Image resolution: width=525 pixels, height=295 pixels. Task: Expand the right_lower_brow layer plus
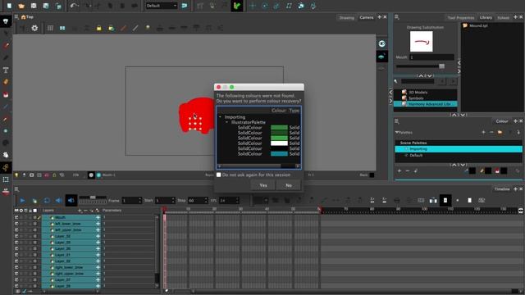point(98,267)
